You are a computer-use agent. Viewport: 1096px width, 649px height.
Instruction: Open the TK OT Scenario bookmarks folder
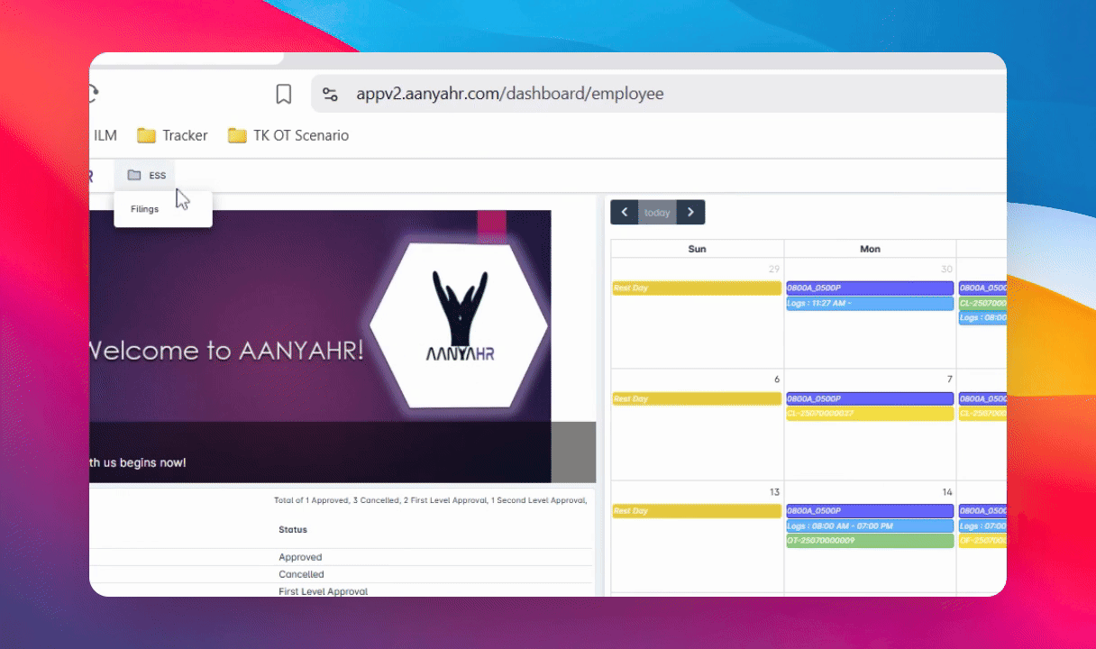(x=288, y=135)
